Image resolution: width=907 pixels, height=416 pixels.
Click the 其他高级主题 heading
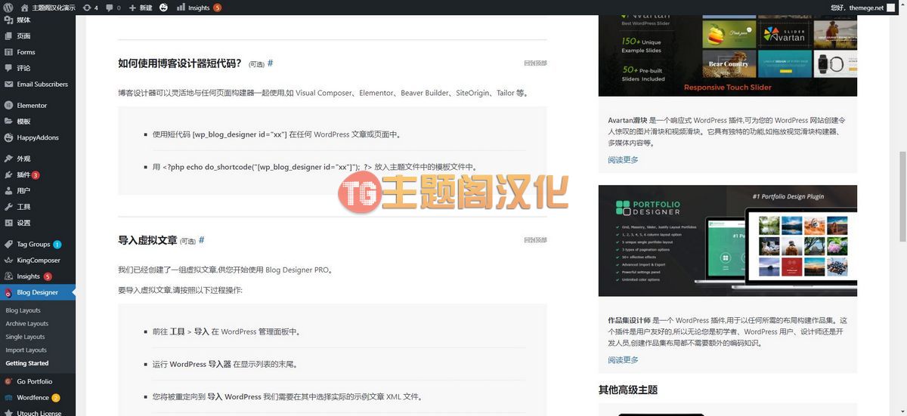(x=628, y=390)
